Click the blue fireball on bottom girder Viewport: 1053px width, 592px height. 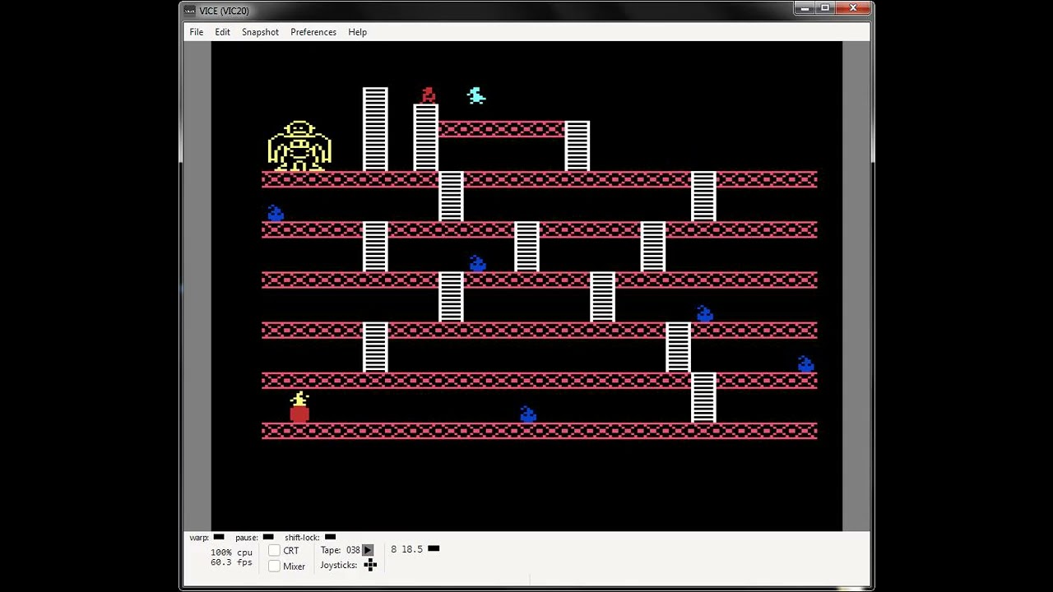[528, 414]
